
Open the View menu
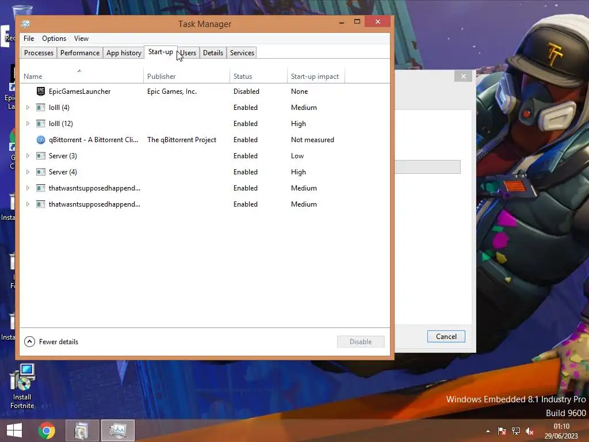81,39
